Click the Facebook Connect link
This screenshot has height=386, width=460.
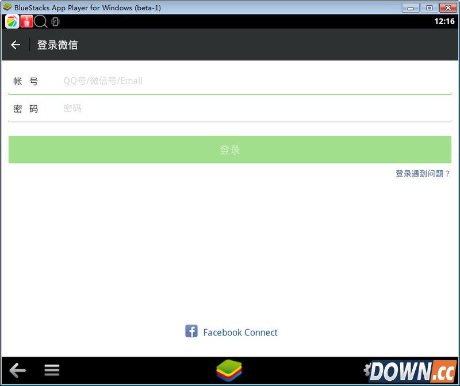tap(240, 332)
